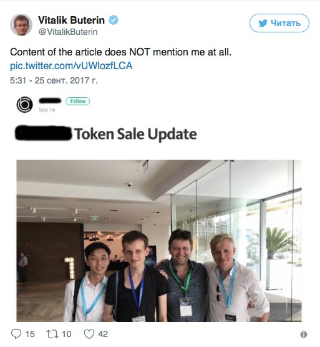Click the retweet count 10
The image size is (320, 347).
coord(67,334)
